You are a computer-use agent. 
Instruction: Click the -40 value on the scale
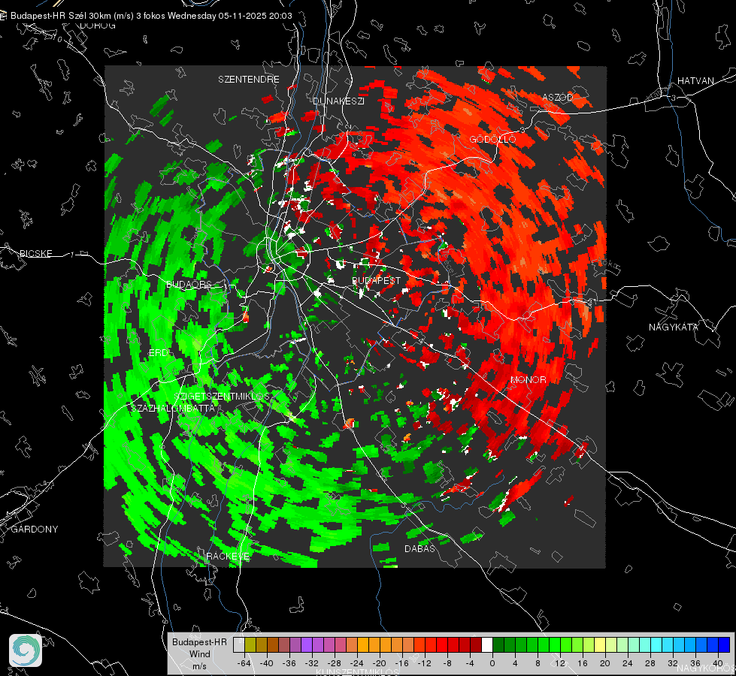(x=267, y=663)
